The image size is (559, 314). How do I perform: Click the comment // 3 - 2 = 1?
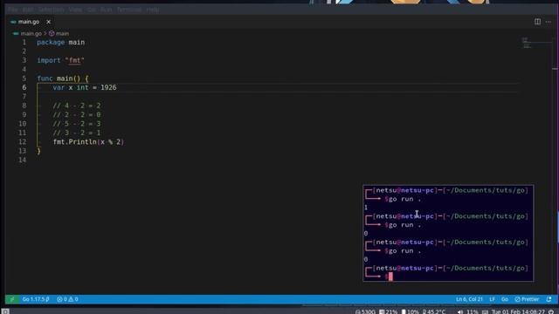click(x=77, y=133)
